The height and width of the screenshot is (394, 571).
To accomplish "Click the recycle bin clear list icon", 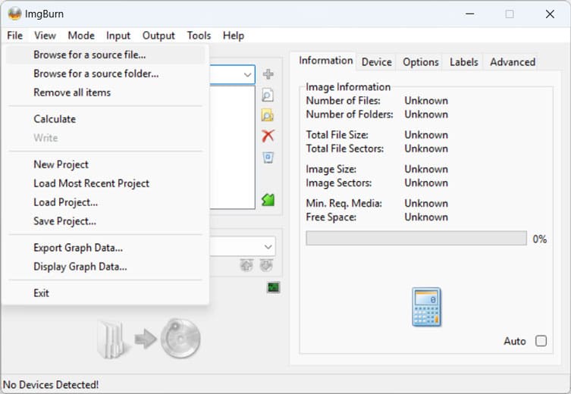I will 268,158.
